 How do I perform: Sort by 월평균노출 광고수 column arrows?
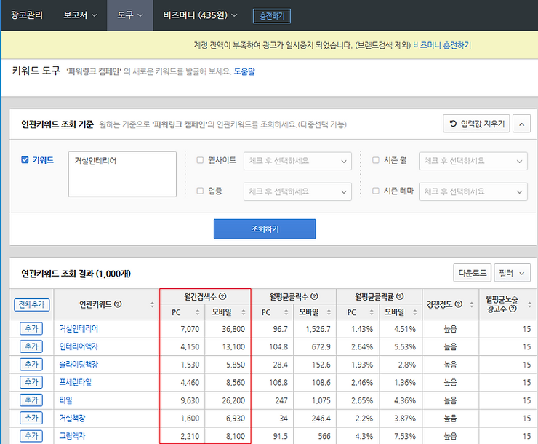529,304
